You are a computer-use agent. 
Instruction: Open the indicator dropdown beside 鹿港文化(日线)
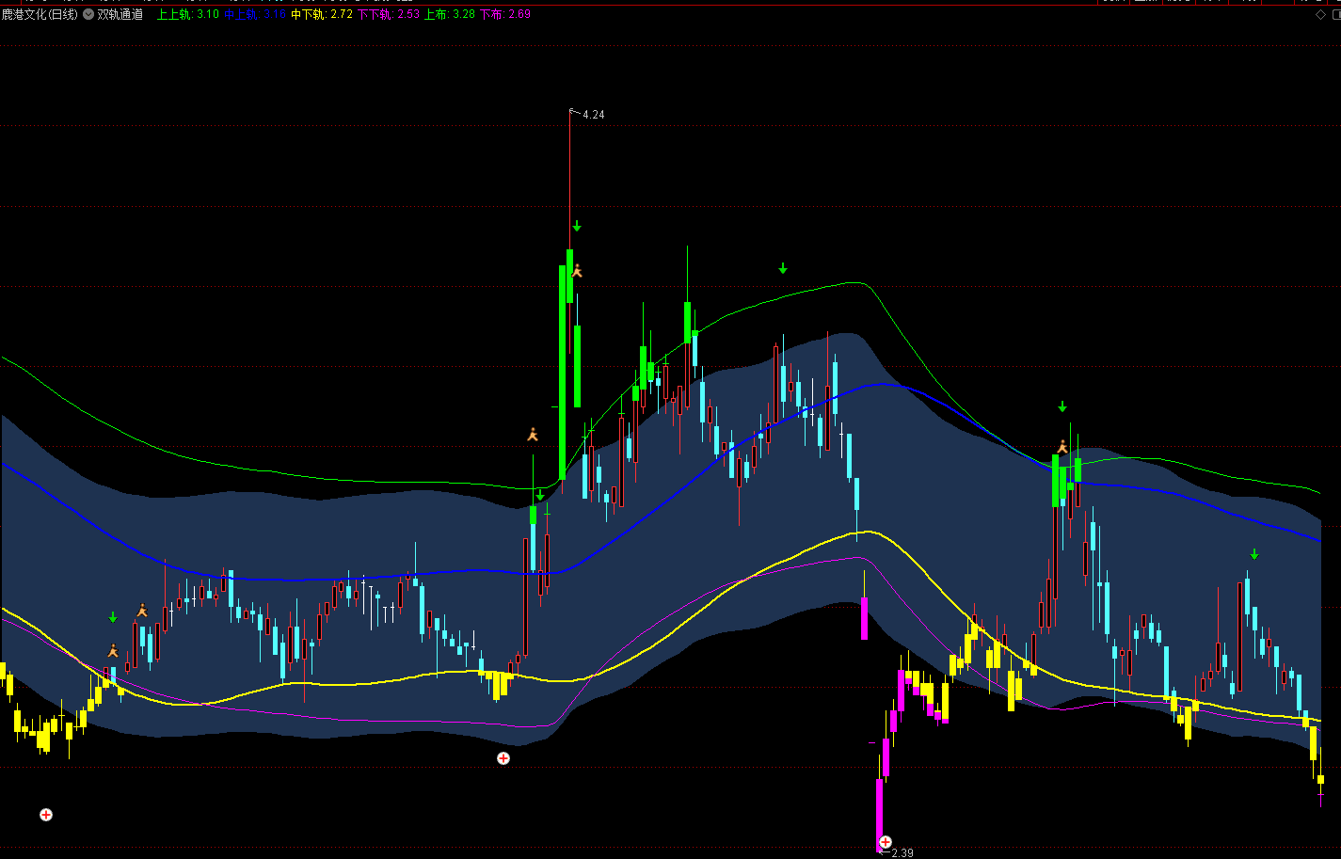88,14
